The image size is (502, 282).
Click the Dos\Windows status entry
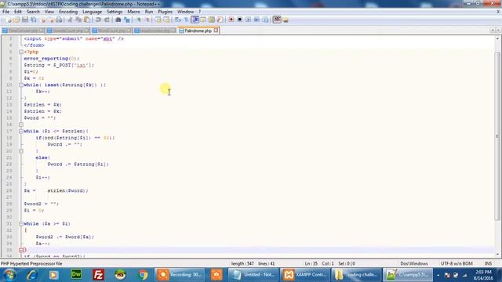pyautogui.click(x=414, y=263)
